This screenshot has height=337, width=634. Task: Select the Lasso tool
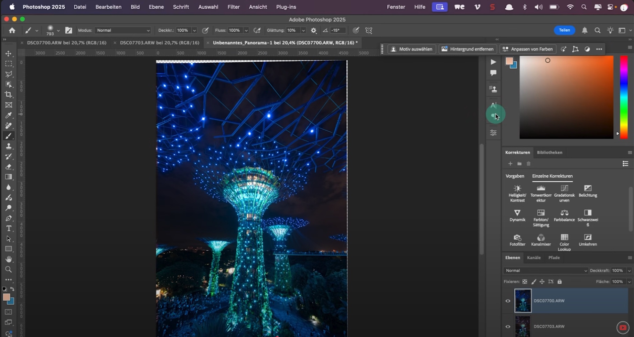(9, 74)
